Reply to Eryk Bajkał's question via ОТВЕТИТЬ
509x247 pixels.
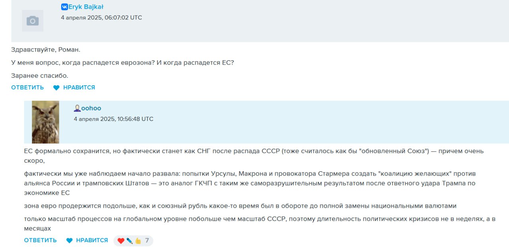(x=27, y=87)
